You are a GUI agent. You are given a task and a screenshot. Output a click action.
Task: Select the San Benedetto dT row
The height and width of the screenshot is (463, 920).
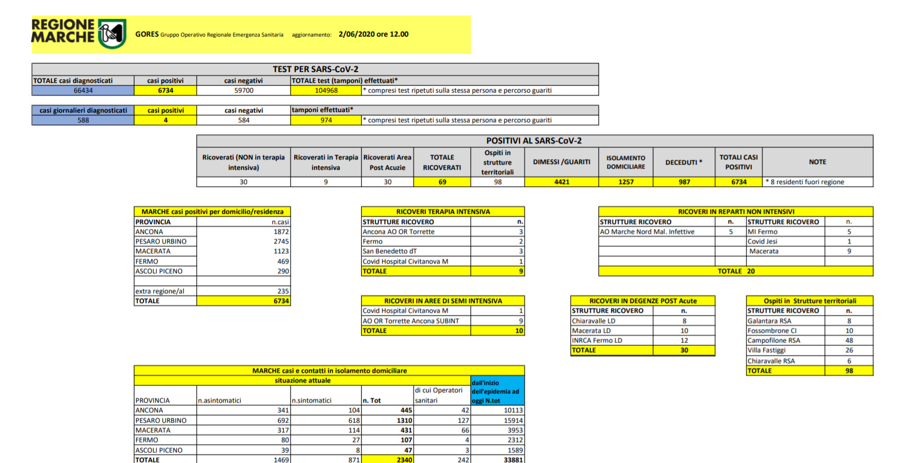tap(443, 251)
